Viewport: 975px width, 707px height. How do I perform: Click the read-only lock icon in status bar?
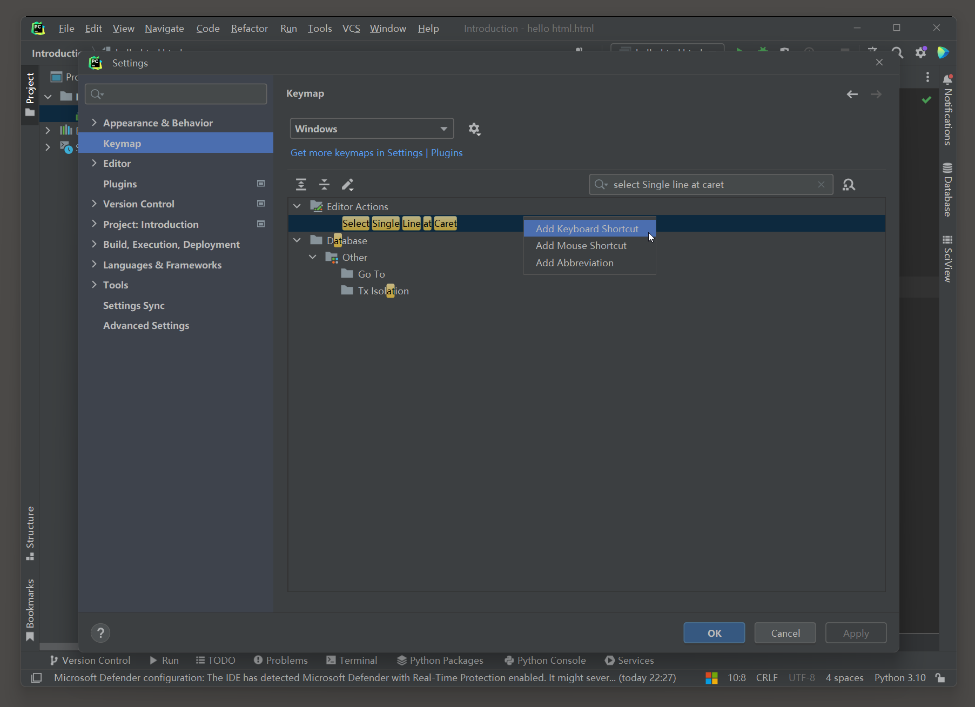(x=940, y=678)
